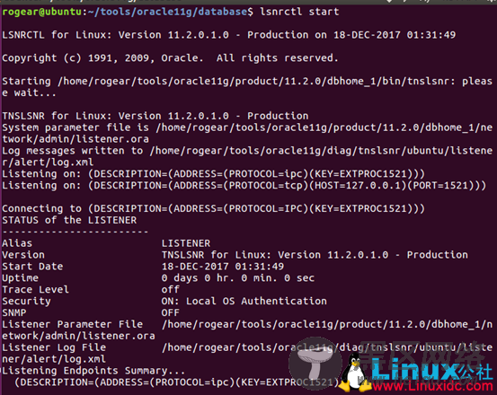Screen dimensions: 497x395
Task: Click the 'Starting /home/rogear/tools/...tnslsnr' line
Action: coord(247,82)
